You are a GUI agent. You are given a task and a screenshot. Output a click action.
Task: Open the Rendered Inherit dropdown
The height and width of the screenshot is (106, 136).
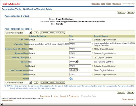tap(73, 61)
